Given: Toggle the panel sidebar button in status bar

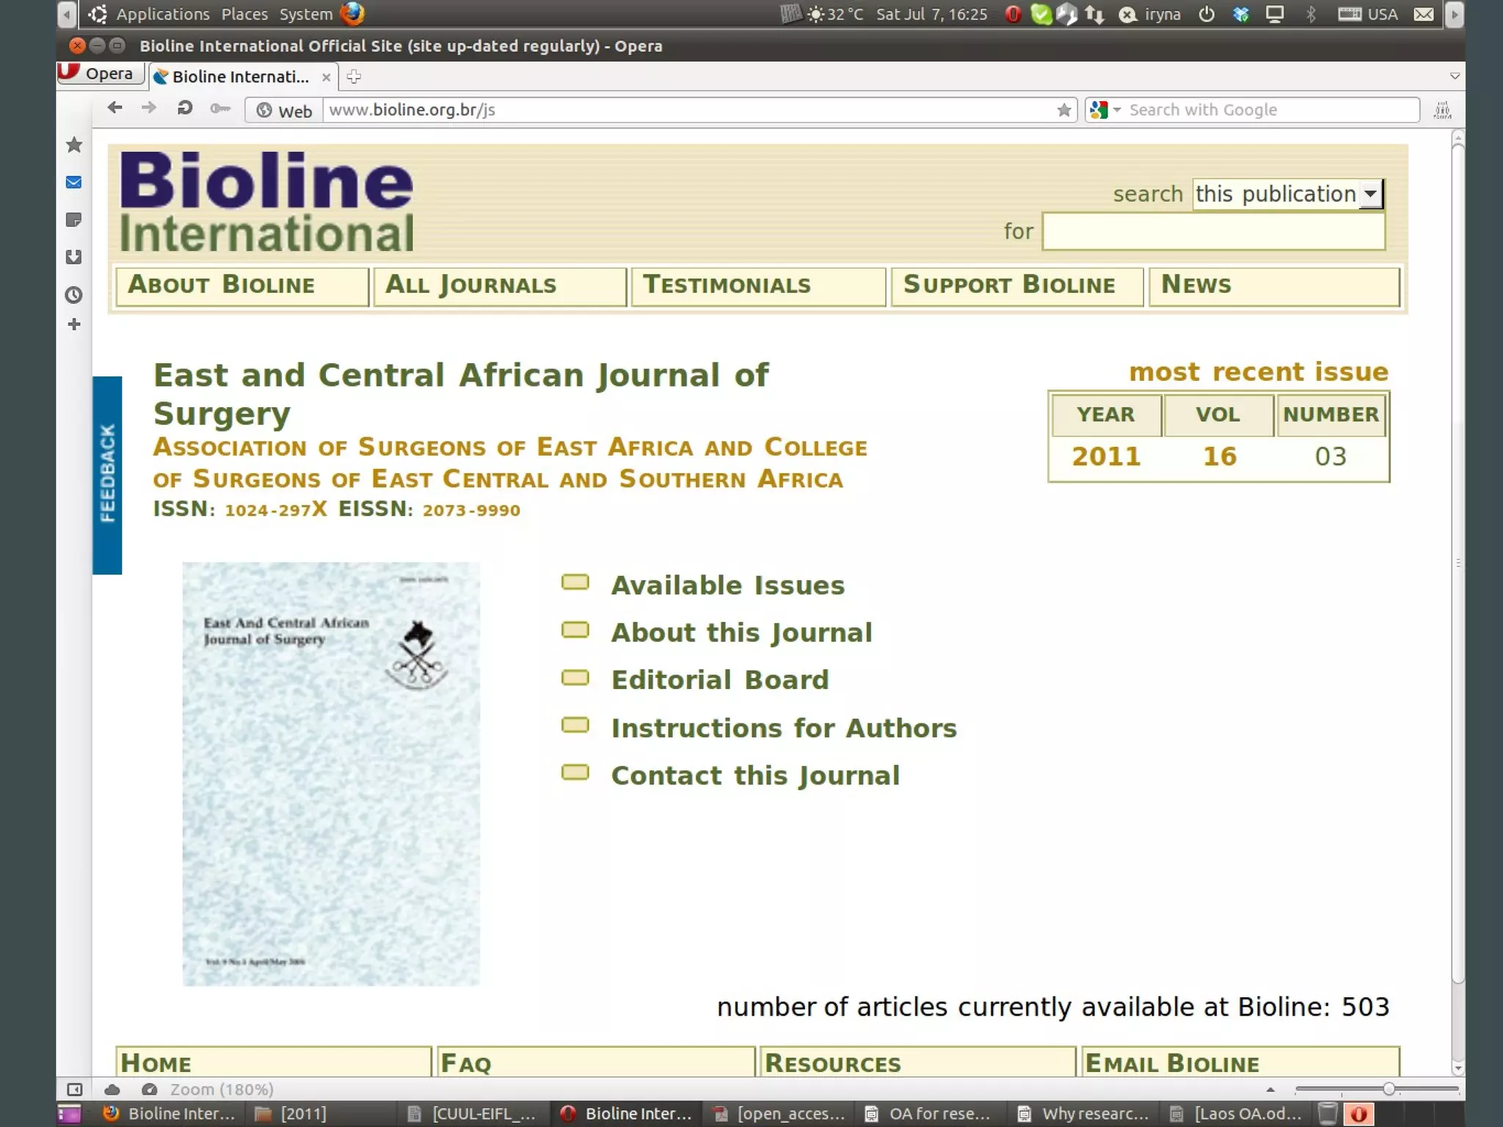Looking at the screenshot, I should [x=75, y=1090].
